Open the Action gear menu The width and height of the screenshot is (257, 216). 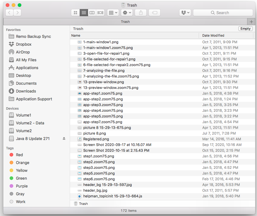[127, 13]
